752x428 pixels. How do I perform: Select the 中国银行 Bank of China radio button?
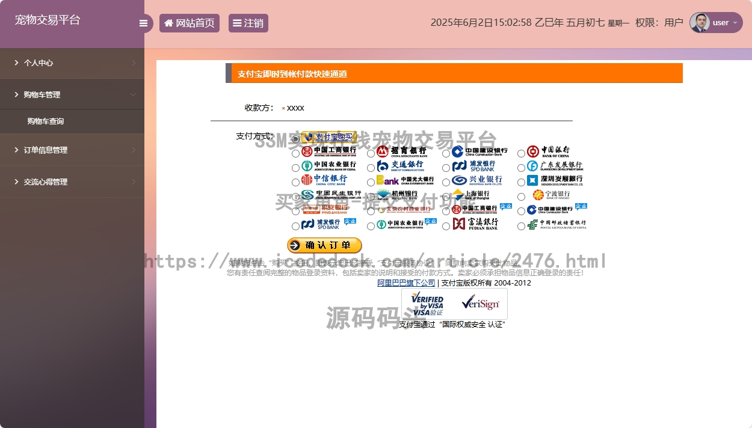pos(521,153)
